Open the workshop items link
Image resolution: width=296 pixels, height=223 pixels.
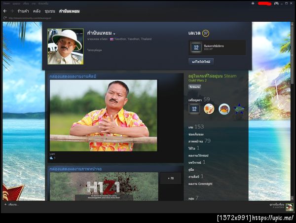pos(198,155)
